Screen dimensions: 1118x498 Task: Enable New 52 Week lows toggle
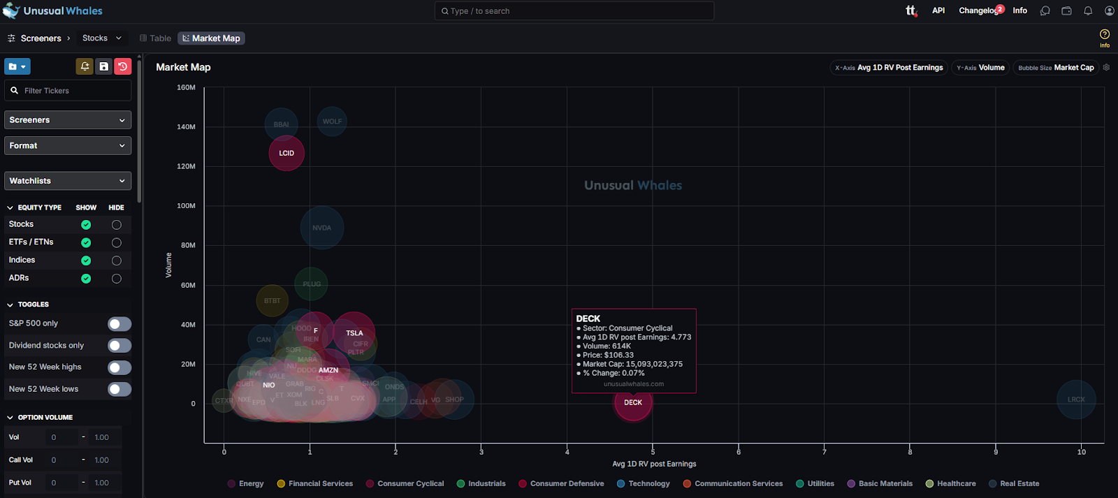[119, 389]
